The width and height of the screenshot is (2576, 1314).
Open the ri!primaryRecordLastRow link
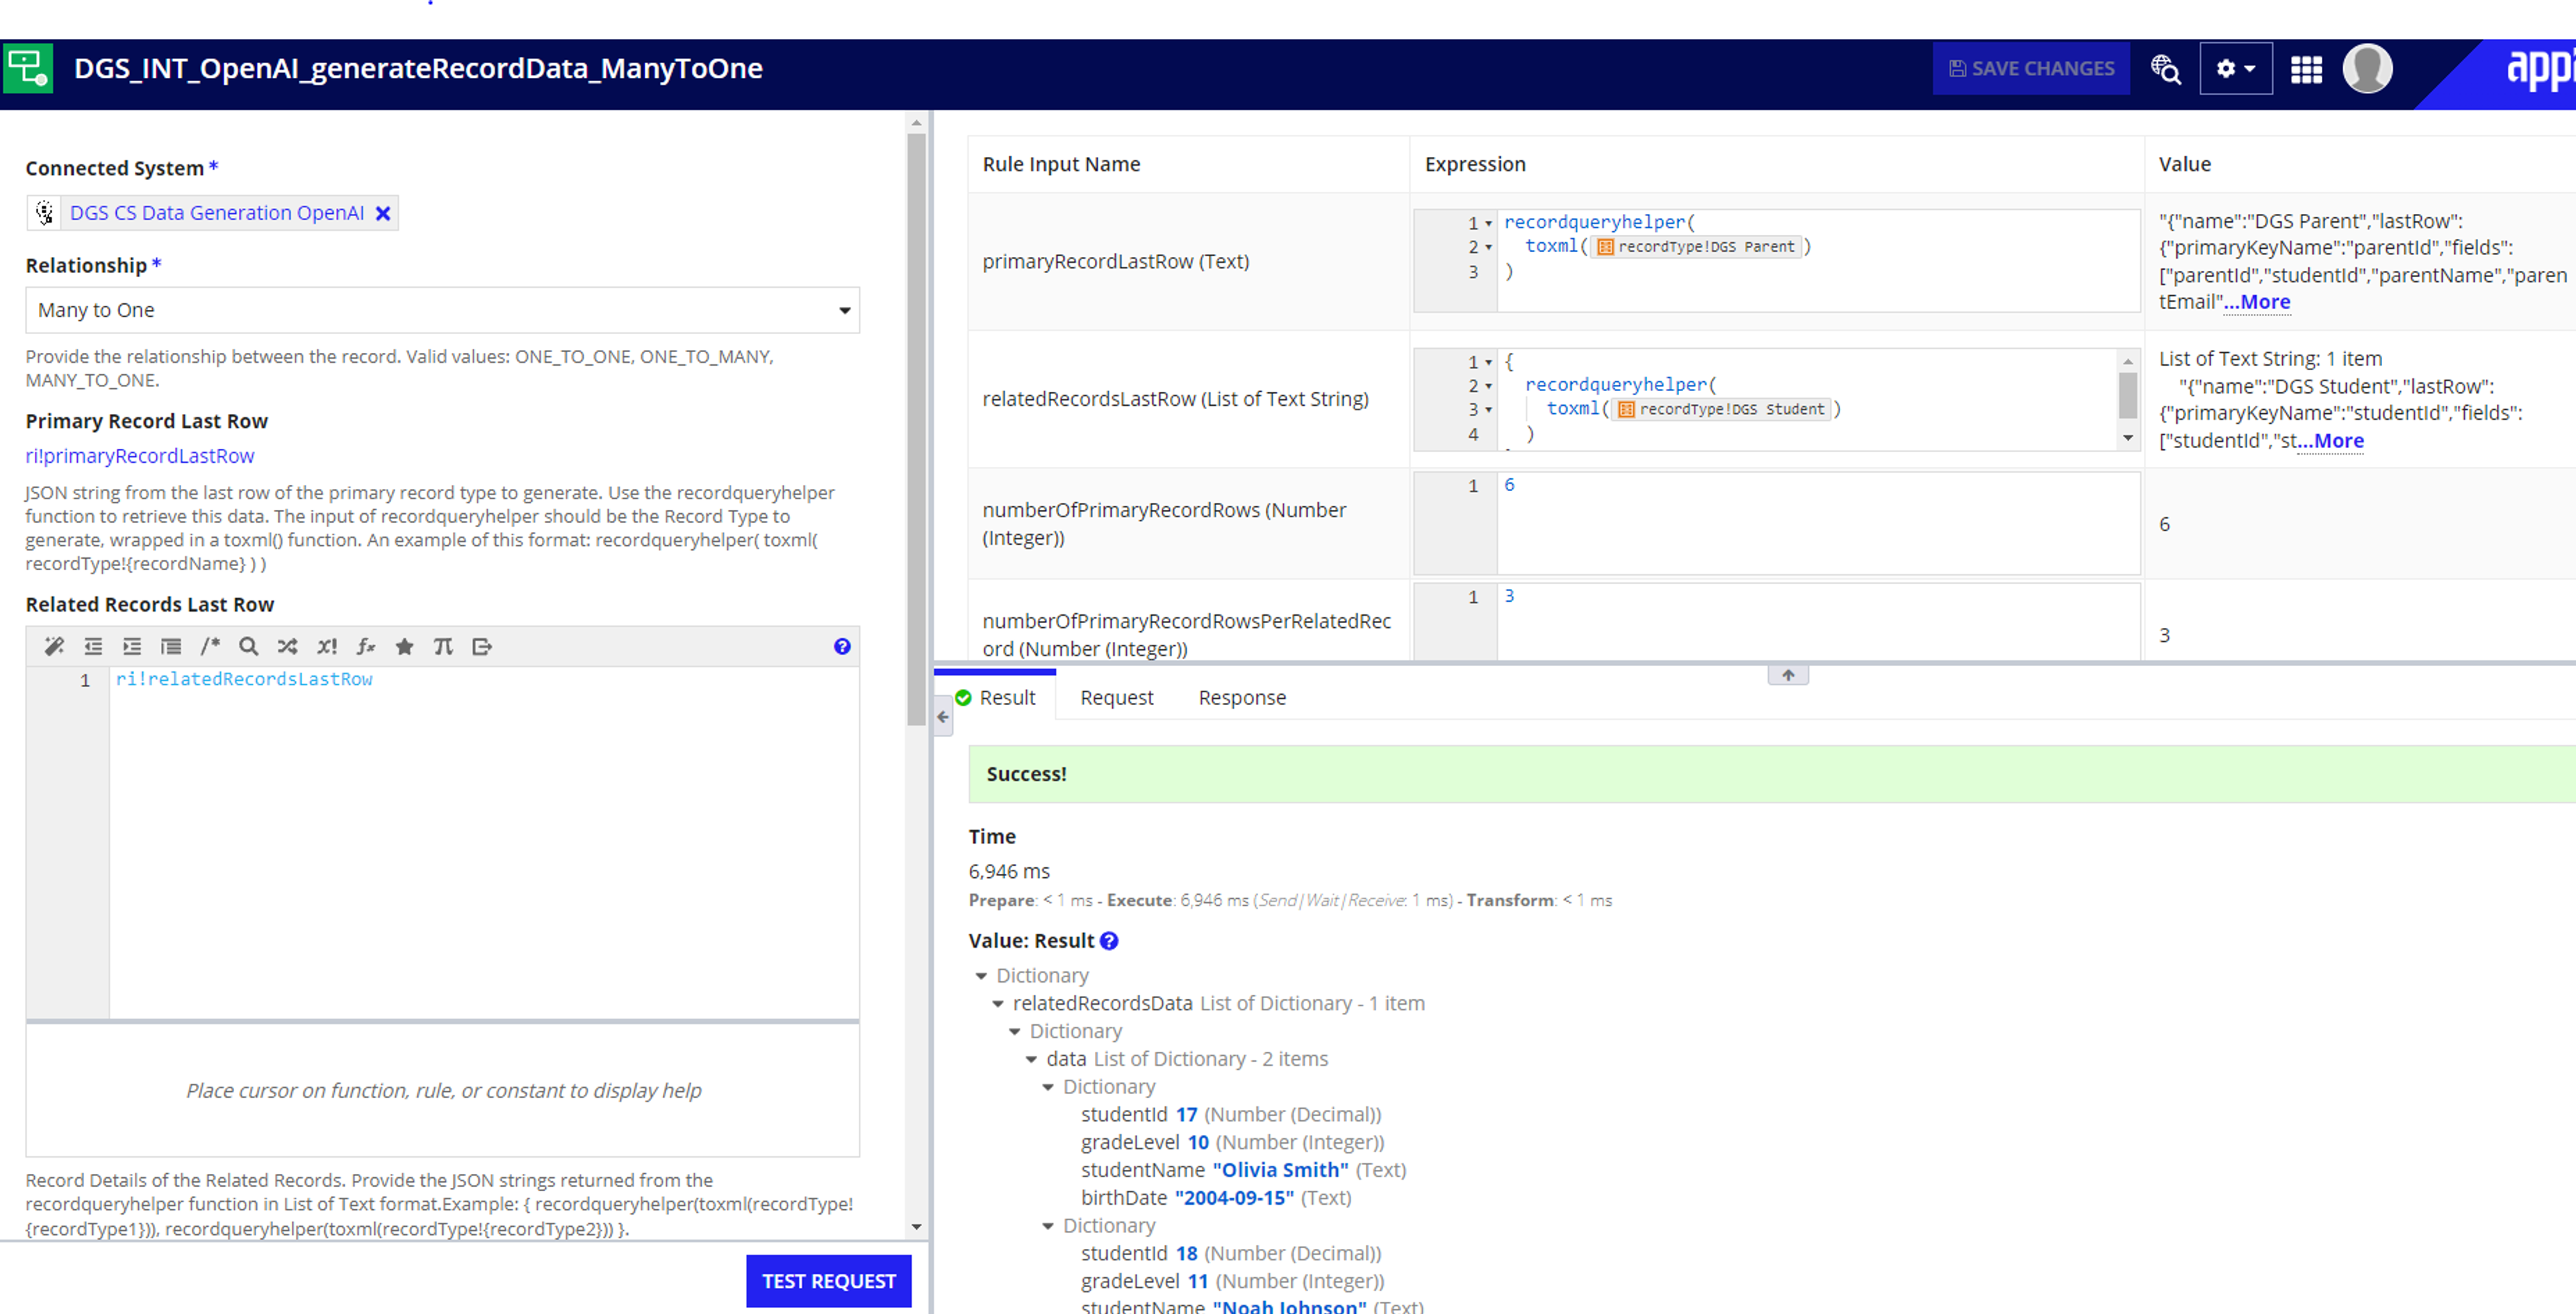point(140,456)
